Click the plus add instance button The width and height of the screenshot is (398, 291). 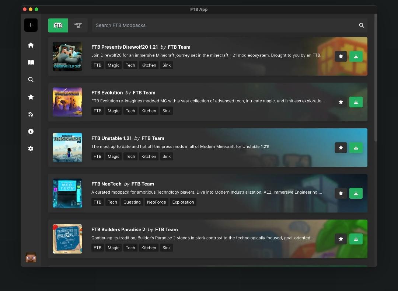coord(31,25)
